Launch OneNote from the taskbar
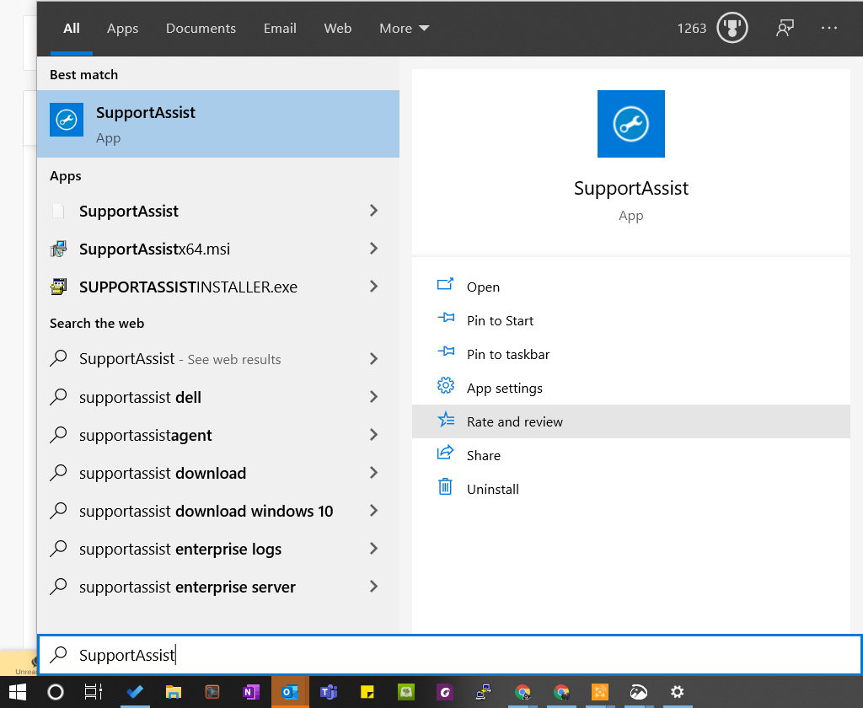The width and height of the screenshot is (863, 708). coord(251,691)
